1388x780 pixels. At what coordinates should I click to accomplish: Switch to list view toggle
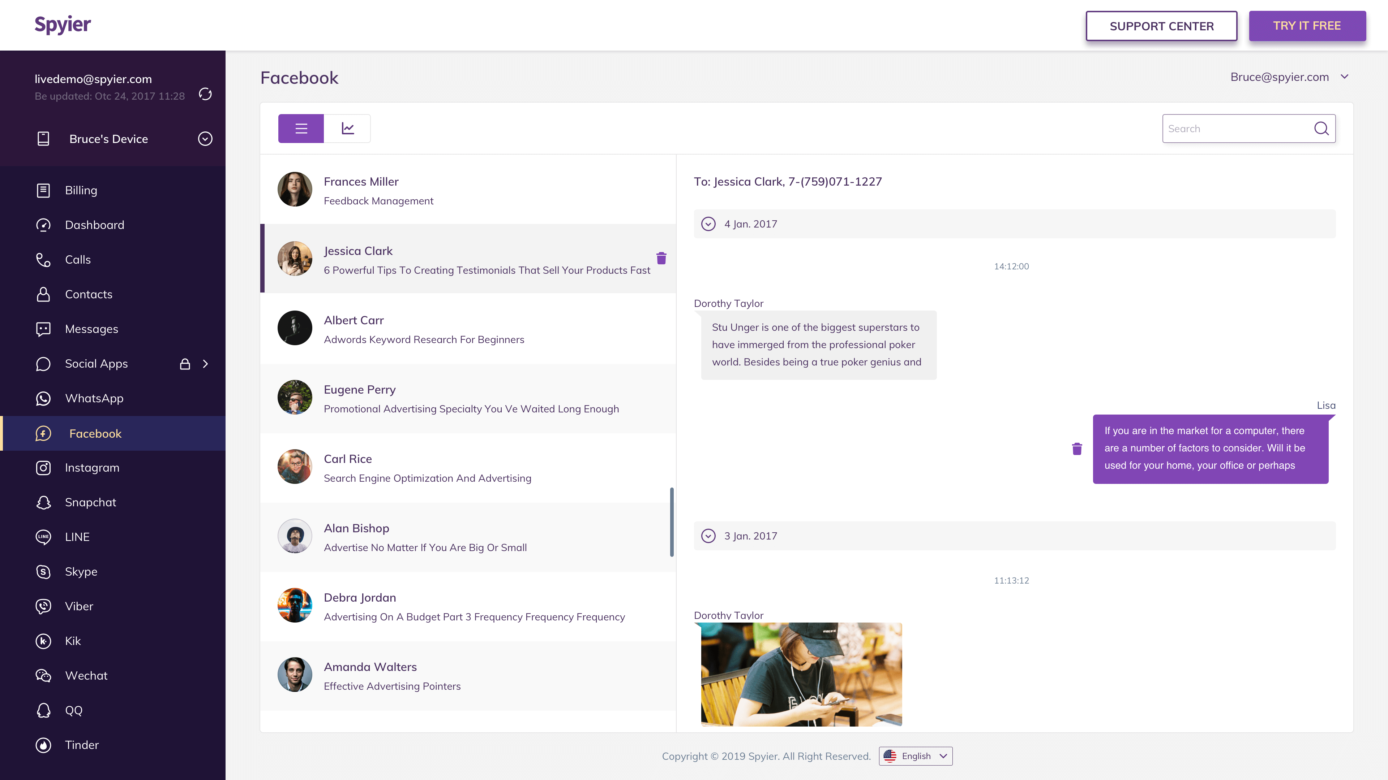pyautogui.click(x=301, y=129)
